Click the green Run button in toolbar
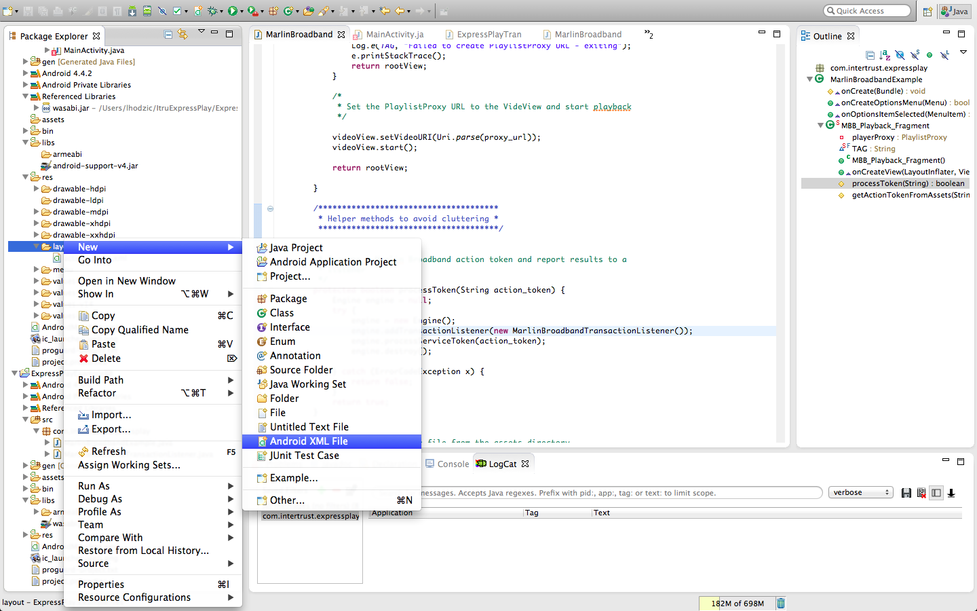Image resolution: width=977 pixels, height=611 pixels. point(233,11)
